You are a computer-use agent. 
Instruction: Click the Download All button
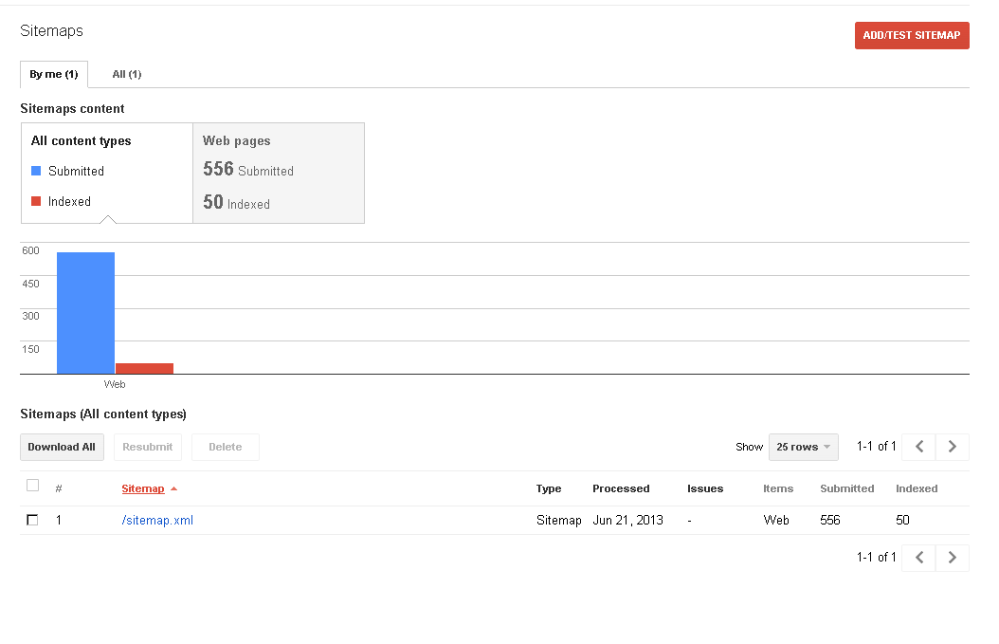coord(62,447)
